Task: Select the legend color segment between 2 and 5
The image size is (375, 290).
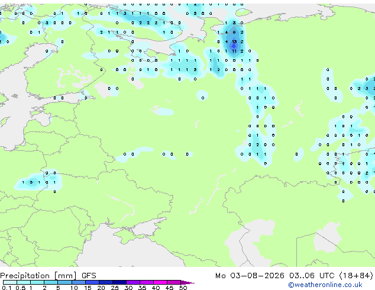Action: coord(51,282)
